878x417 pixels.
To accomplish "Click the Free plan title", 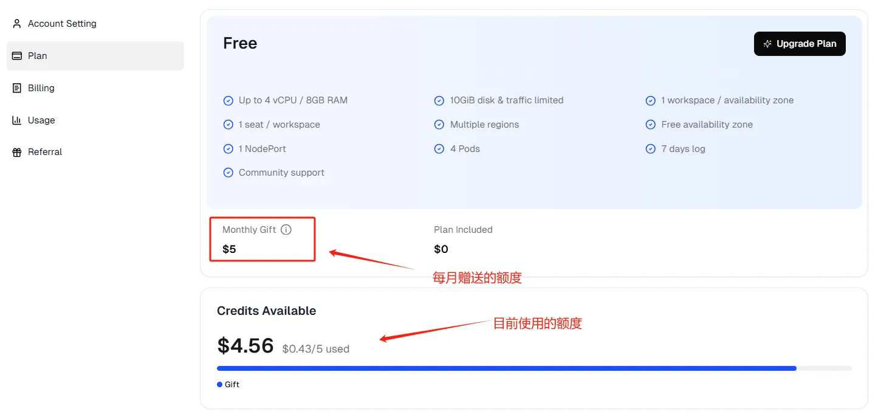I will tap(240, 43).
